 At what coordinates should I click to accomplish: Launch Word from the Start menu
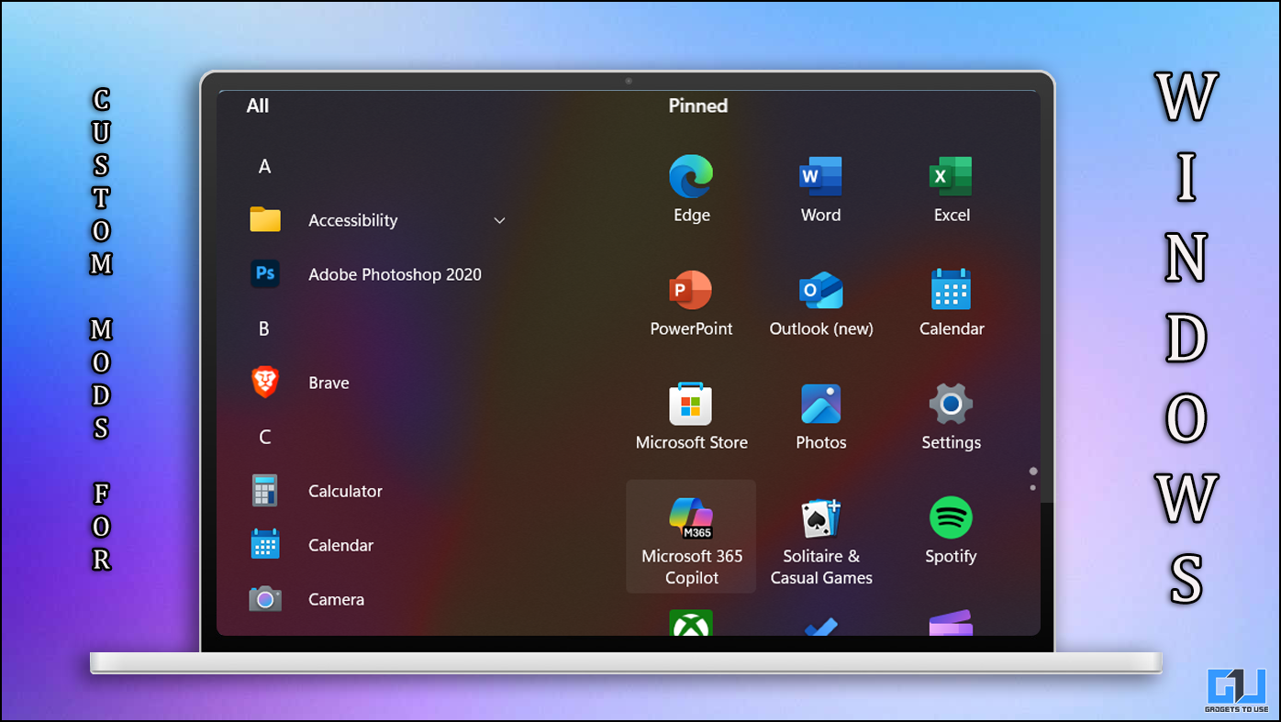coord(820,188)
